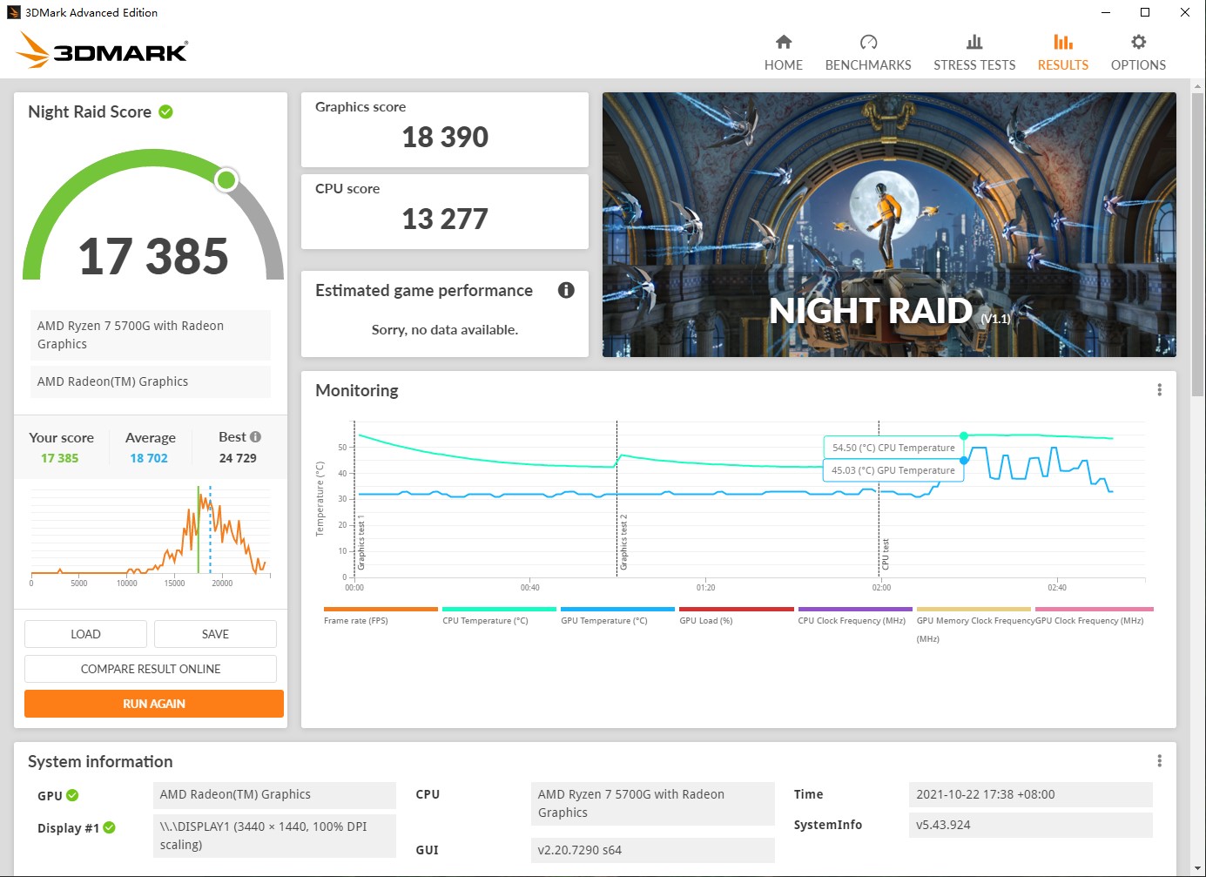
Task: Open the OPTIONS tab
Action: 1138,53
